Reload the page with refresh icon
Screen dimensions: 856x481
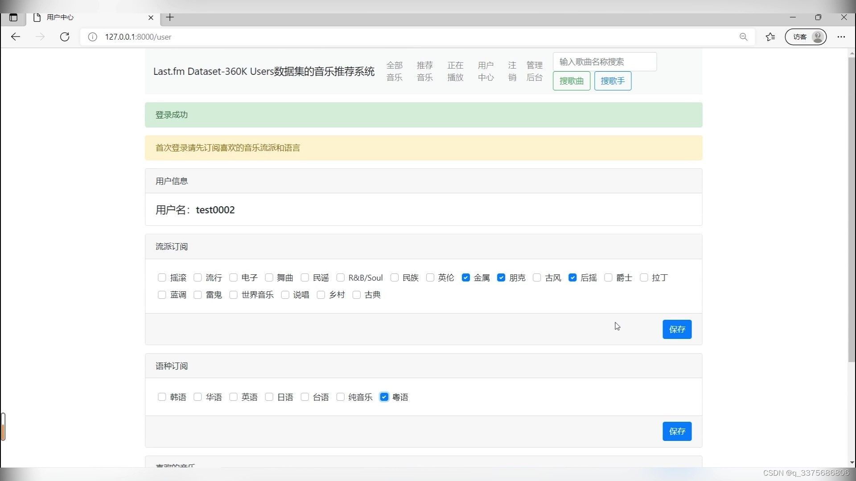[65, 37]
